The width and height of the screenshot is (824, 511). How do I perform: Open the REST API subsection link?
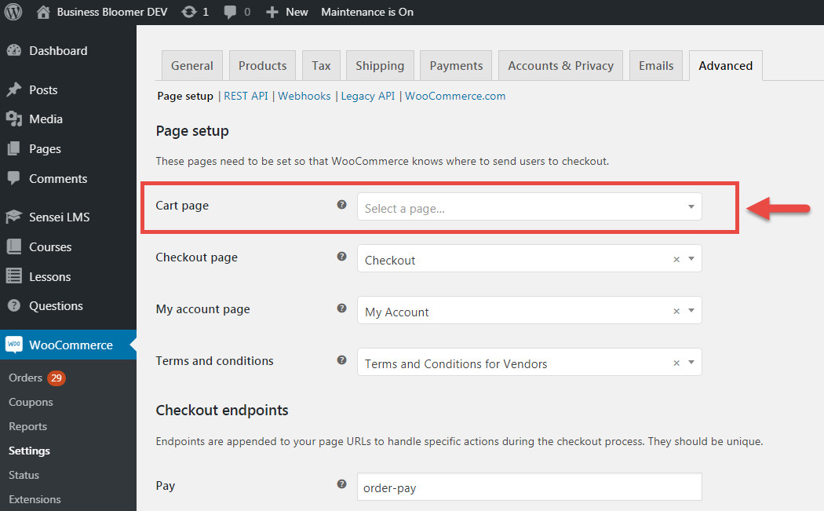[x=246, y=96]
